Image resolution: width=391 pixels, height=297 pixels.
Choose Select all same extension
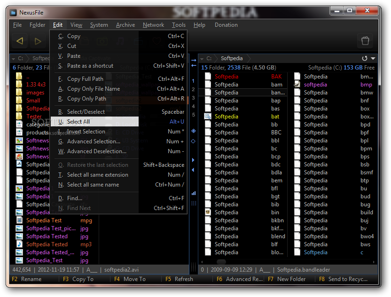click(x=119, y=175)
